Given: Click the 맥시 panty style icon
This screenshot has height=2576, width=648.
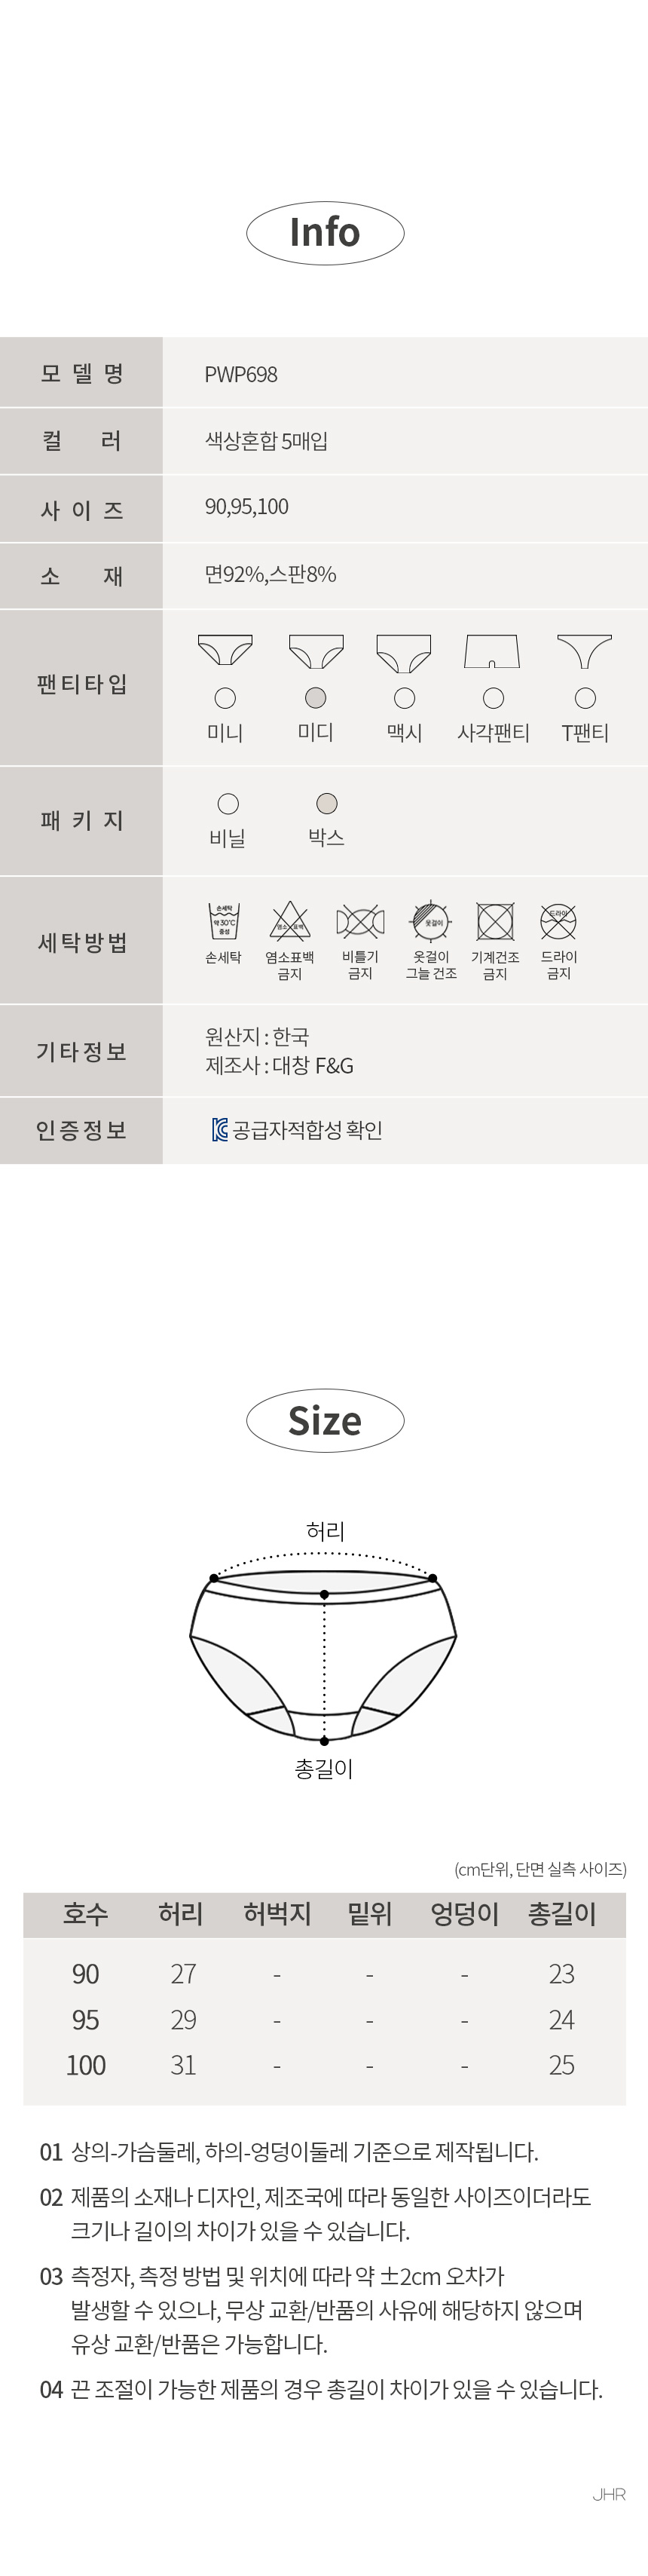Looking at the screenshot, I should point(404,651).
